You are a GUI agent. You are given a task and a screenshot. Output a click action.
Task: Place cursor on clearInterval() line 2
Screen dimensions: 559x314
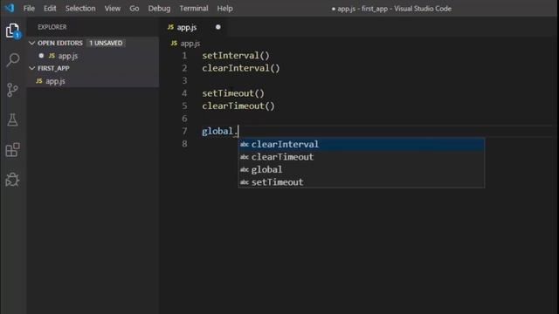tap(241, 68)
